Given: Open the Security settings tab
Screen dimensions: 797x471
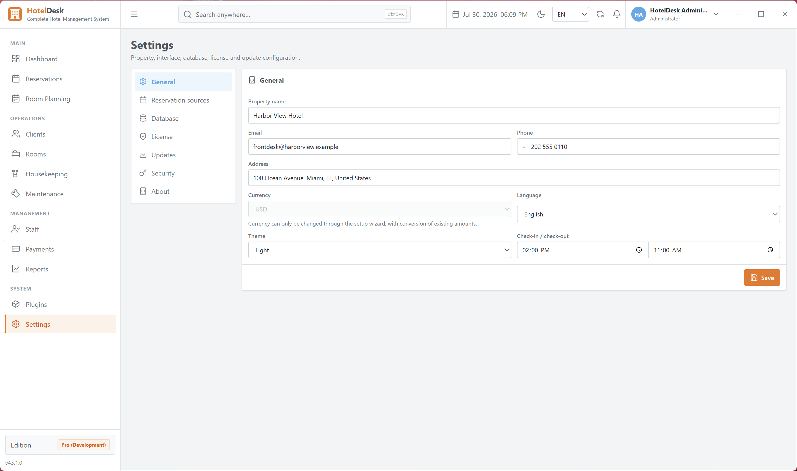Looking at the screenshot, I should 183,173.
